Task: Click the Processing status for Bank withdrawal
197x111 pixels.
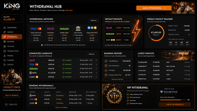Action: [x=60, y=95]
